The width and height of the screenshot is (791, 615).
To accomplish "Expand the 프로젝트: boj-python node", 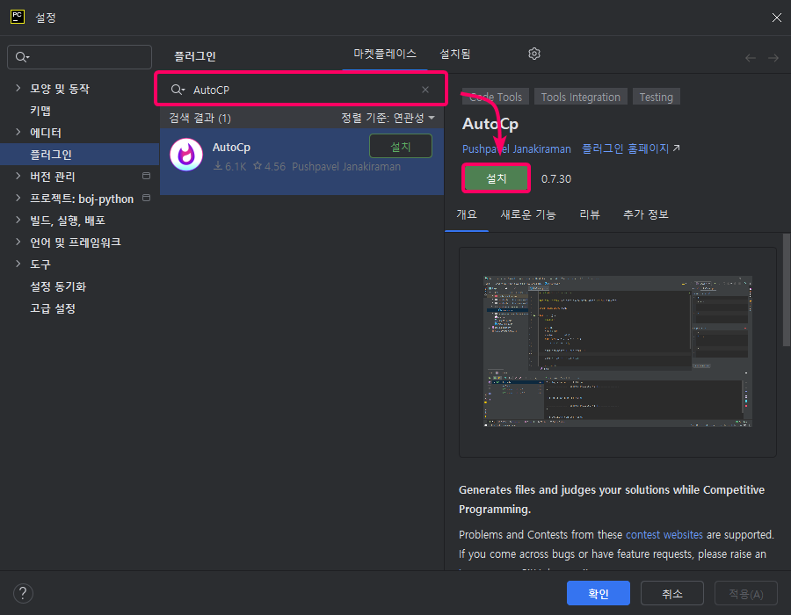I will (18, 198).
